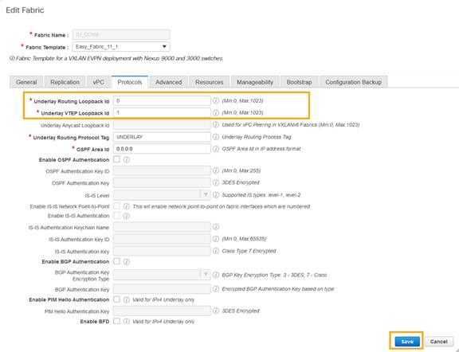Open the info icon for IS-IS Network Point-to-Point
The height and width of the screenshot is (352, 459).
tap(127, 206)
